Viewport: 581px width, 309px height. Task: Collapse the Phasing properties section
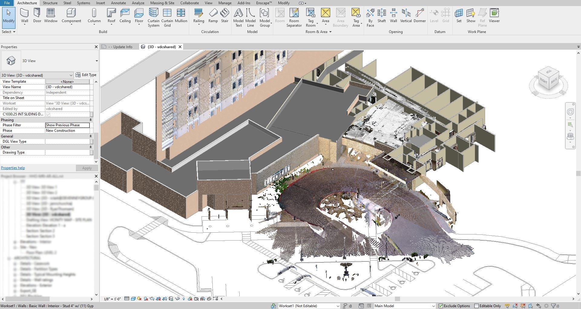[x=90, y=120]
